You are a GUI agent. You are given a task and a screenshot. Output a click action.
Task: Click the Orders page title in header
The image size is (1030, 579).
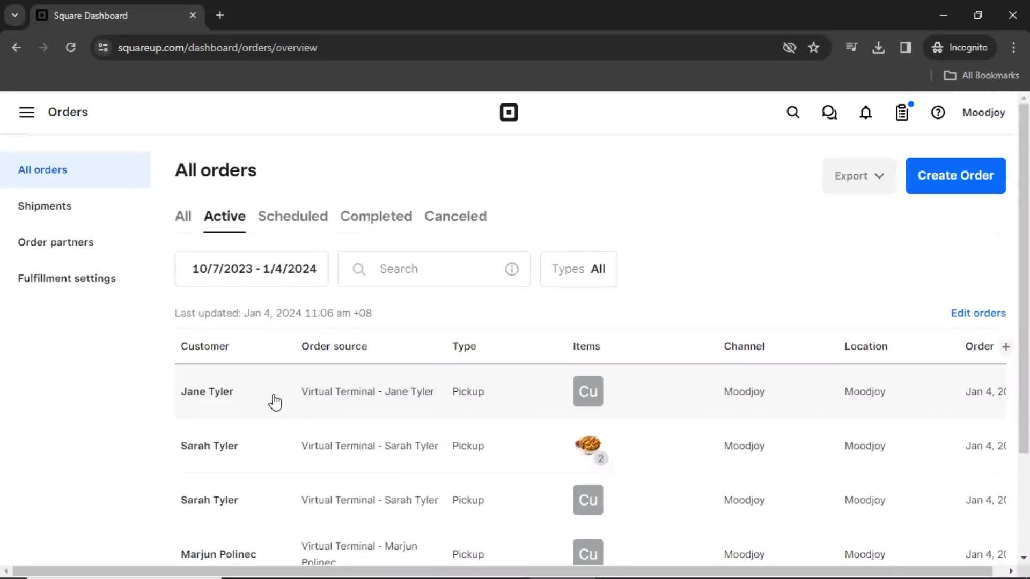coord(68,112)
